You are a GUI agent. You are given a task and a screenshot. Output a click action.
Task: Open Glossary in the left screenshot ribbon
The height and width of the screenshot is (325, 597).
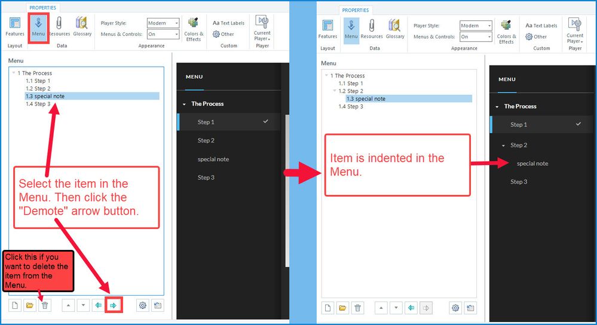coord(82,27)
